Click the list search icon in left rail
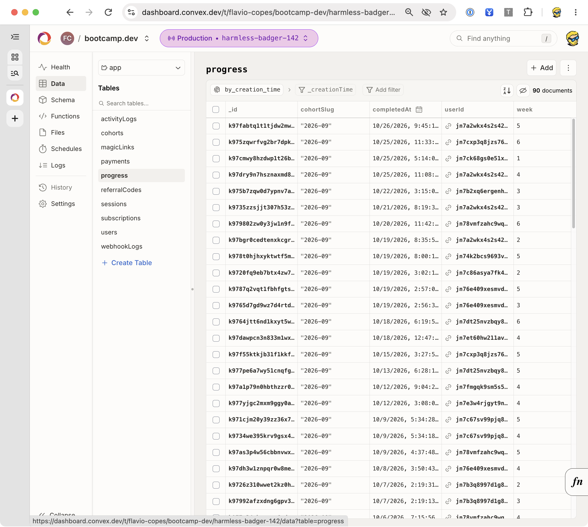Viewport: 588px width, 527px height. pos(15,73)
